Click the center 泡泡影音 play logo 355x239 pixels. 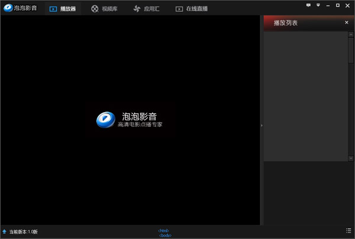pyautogui.click(x=106, y=120)
